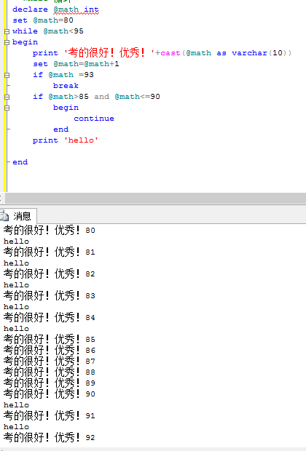Click output line ending in 82
306x451 pixels.
(50, 274)
